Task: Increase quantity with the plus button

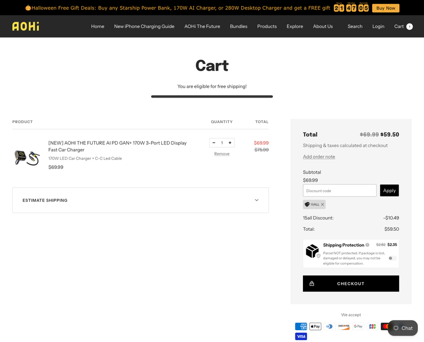Action: coord(230,143)
